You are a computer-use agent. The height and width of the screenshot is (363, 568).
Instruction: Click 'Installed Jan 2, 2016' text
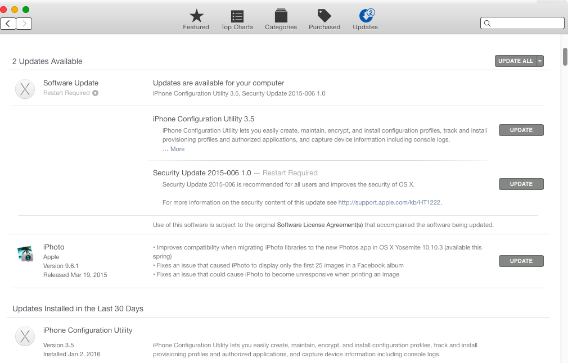point(72,355)
